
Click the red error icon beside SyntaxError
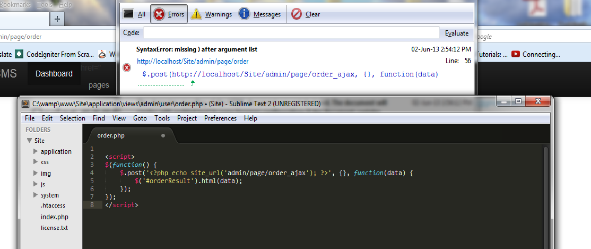(x=127, y=67)
